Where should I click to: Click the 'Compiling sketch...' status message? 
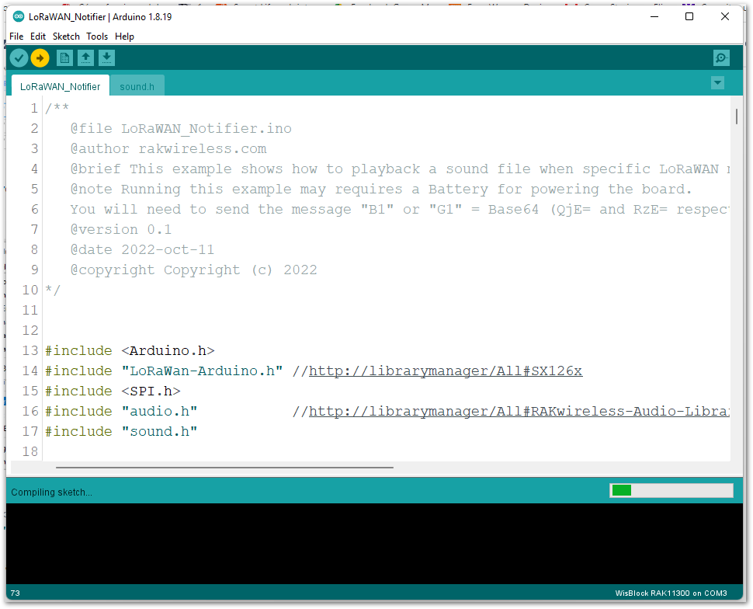point(51,492)
